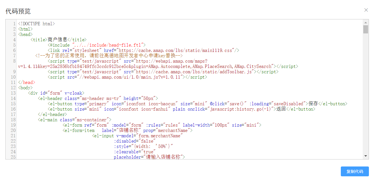Image resolution: width=372 pixels, height=178 pixels.
Task: Click the main1119.css stylesheet link line
Action: pyautogui.click(x=143, y=51)
